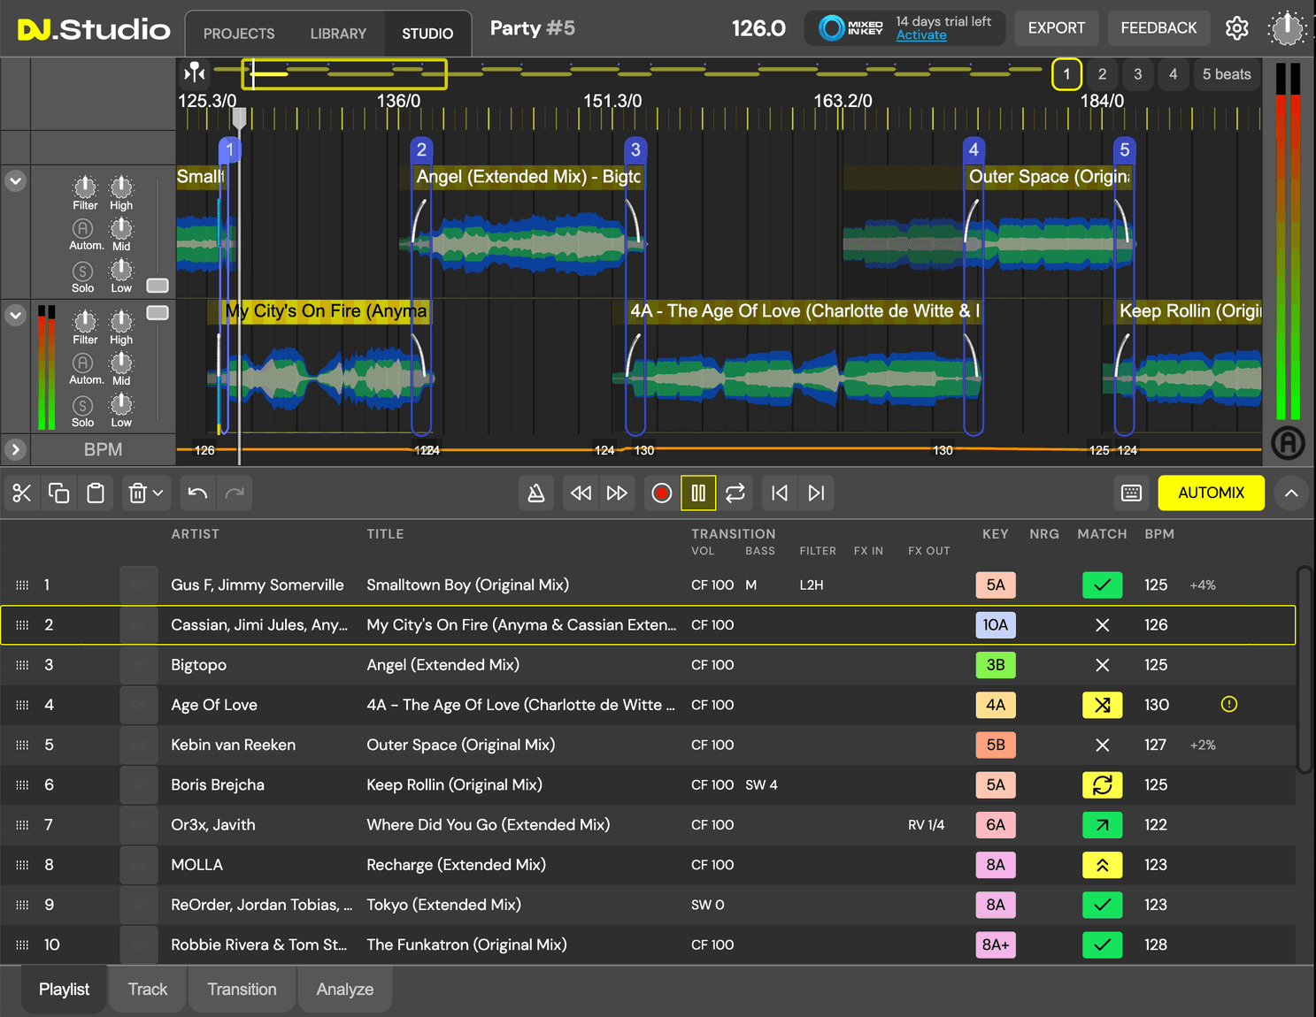Click the scissors cut icon

coord(22,493)
